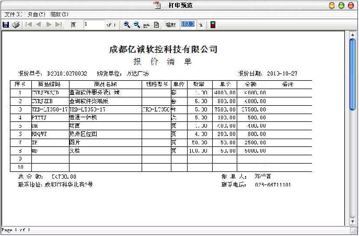The width and height of the screenshot is (359, 236).
Task: Click the zoom percentage field
Action: [188, 24]
